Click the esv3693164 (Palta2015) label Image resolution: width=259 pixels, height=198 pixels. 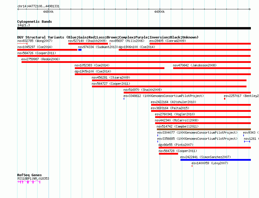[x=170, y=108]
